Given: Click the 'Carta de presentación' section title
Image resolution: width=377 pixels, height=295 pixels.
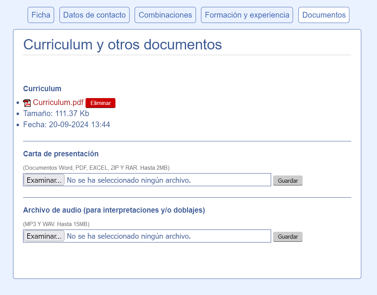Looking at the screenshot, I should click(61, 154).
